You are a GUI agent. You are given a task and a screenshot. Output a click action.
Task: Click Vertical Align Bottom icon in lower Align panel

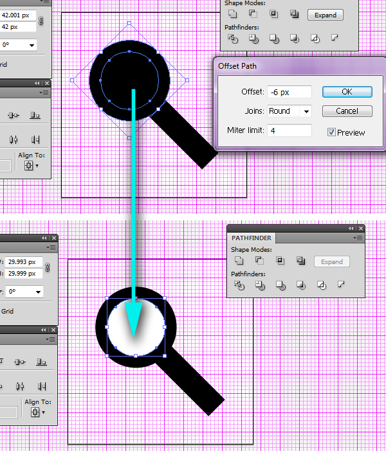coord(41,362)
